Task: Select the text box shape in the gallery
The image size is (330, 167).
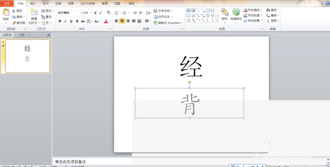Action: (188, 10)
